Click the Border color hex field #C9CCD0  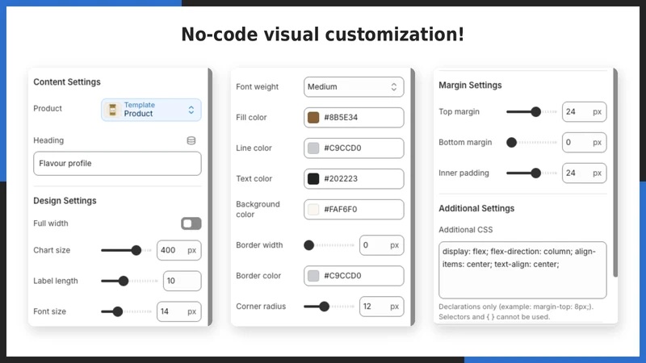(x=354, y=276)
